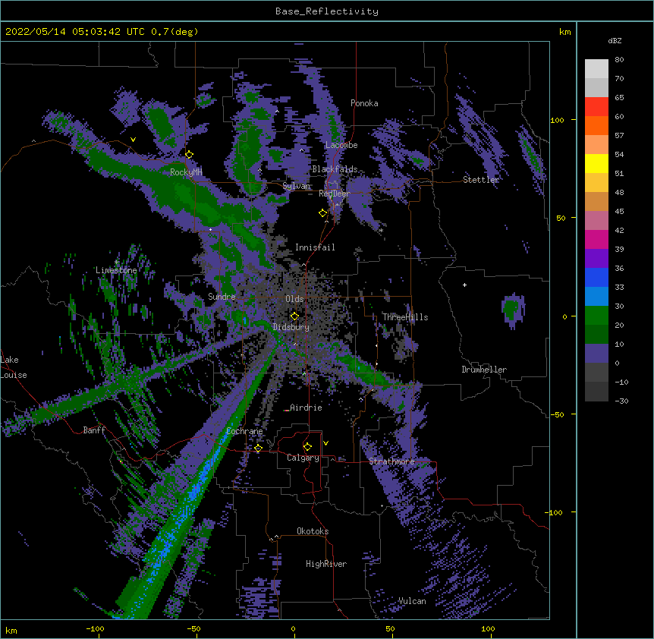Click the -30 value in dBZ legend
The image size is (654, 639).
tap(621, 401)
